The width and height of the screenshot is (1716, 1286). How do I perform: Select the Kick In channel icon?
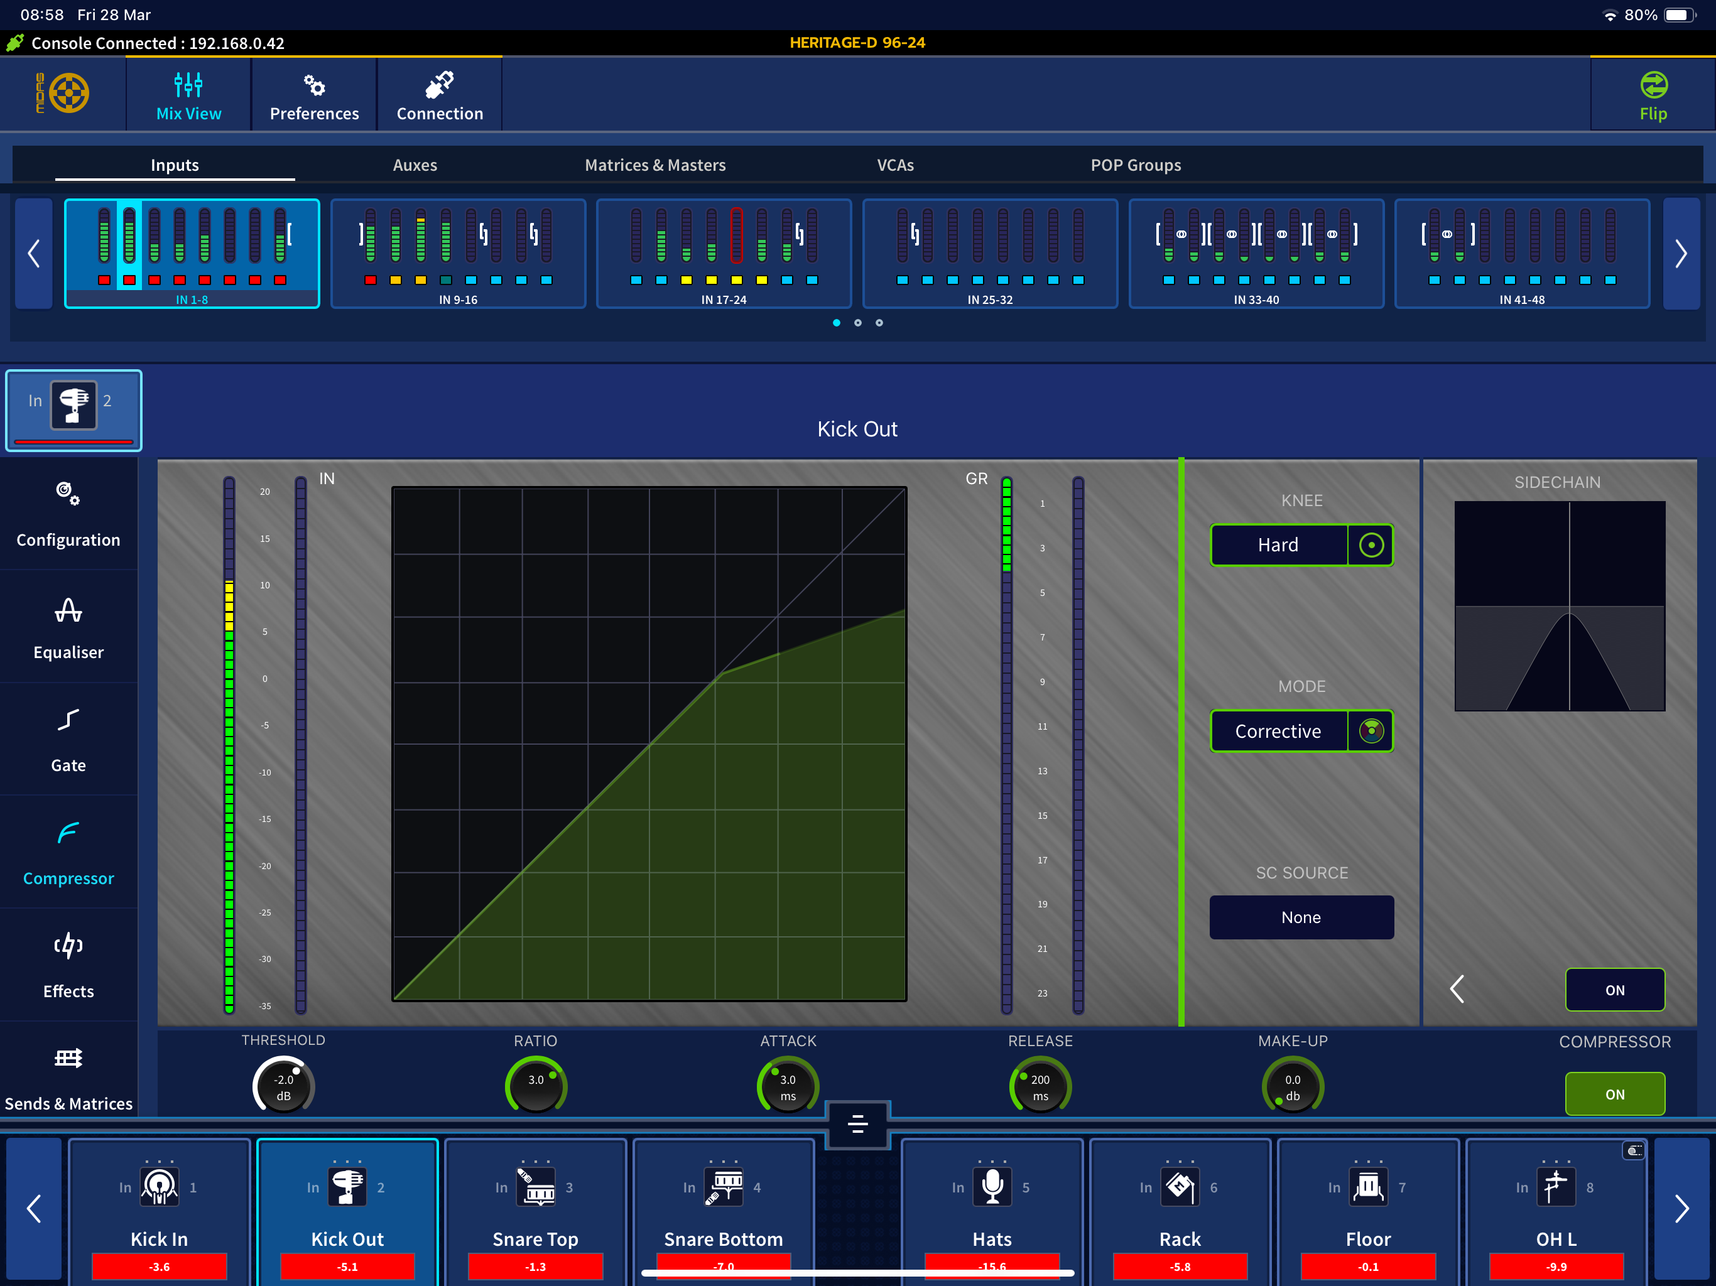[x=159, y=1186]
